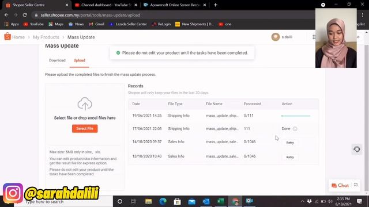Select the Upload tab
The height and width of the screenshot is (207, 369).
[80, 60]
